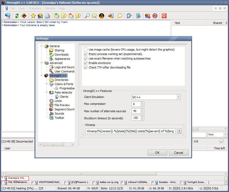Open Recent Hubs clock-page icon
Screen dimensions: 229x192
(47, 16)
